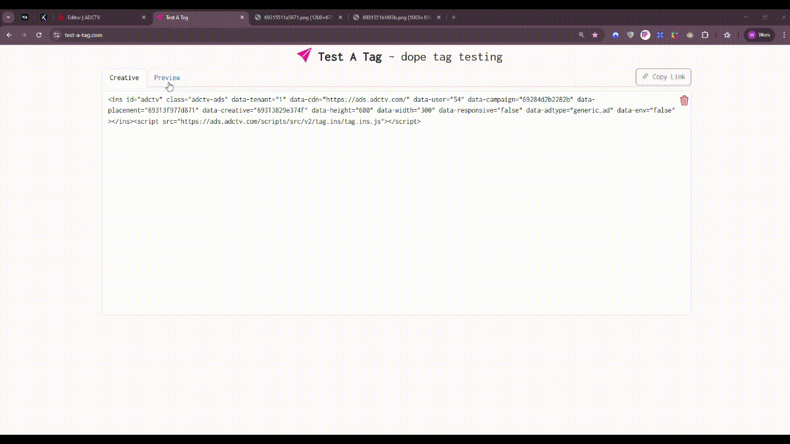Open the pinned X tab

pyautogui.click(x=43, y=17)
